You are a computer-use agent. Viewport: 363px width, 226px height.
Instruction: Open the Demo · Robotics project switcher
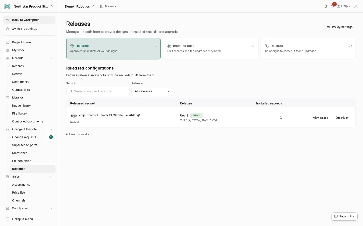pyautogui.click(x=80, y=6)
